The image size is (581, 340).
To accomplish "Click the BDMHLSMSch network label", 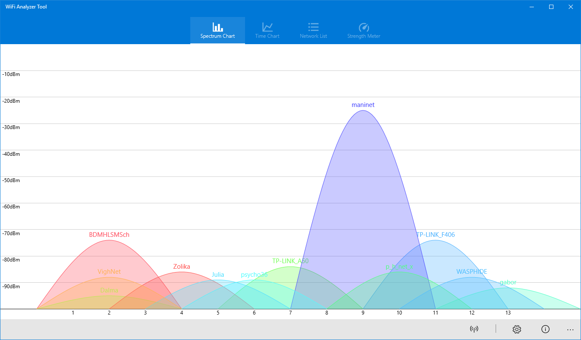I will (x=109, y=234).
